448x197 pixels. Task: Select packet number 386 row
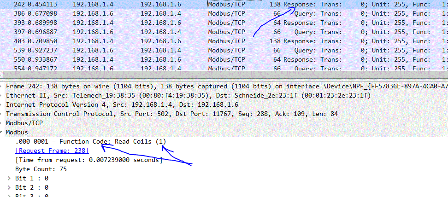[224, 13]
